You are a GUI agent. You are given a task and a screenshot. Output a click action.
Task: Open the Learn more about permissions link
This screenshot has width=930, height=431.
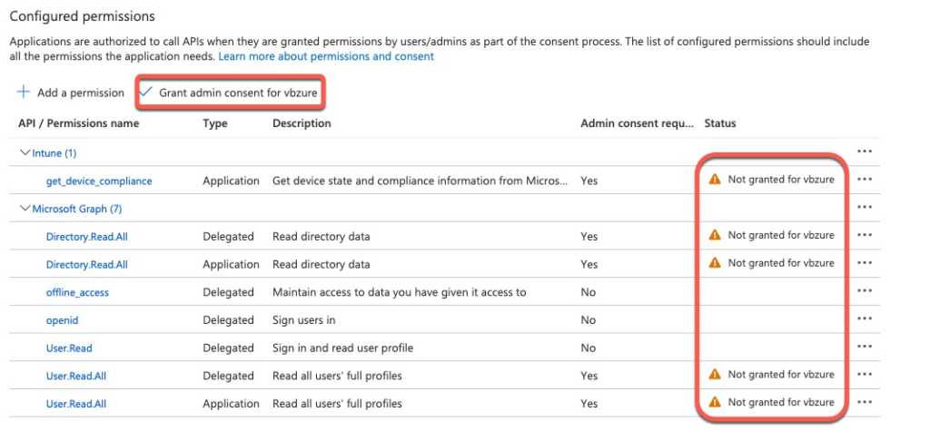point(326,56)
